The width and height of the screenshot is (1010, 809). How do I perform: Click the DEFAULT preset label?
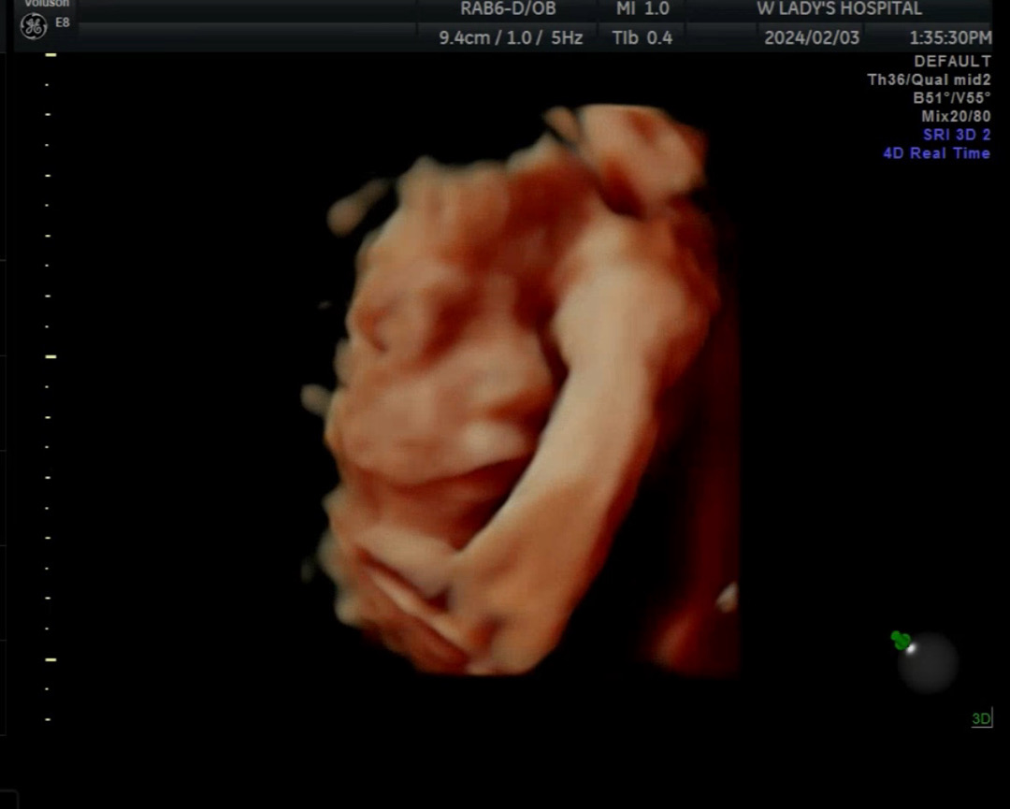(x=952, y=62)
